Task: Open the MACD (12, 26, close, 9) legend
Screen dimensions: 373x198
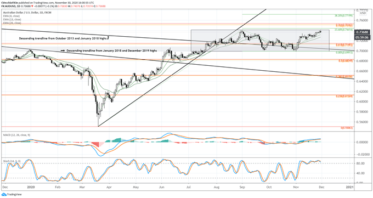Action: [x=16, y=135]
